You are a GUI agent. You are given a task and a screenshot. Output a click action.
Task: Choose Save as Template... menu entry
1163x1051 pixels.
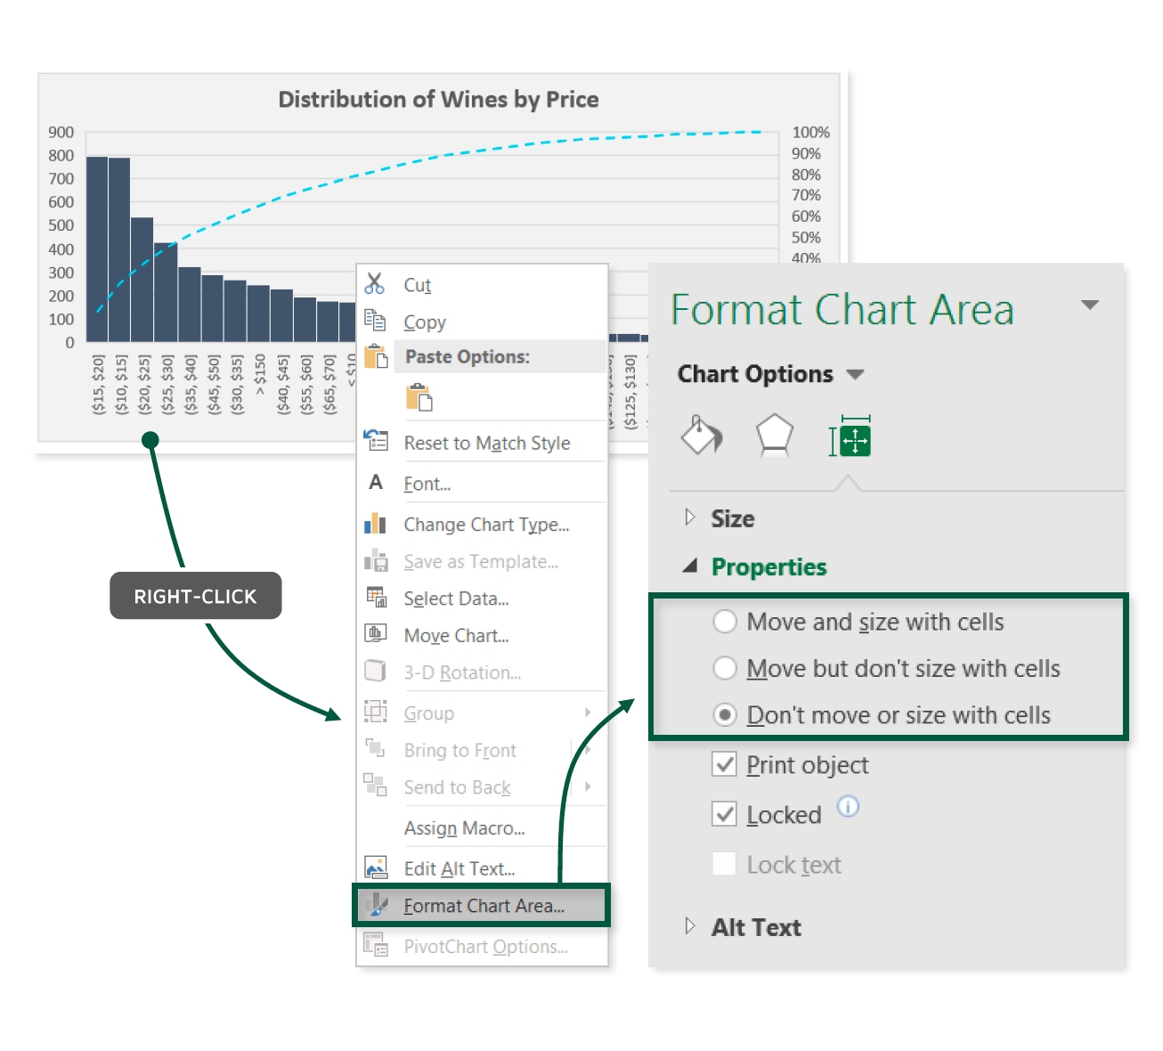[482, 562]
